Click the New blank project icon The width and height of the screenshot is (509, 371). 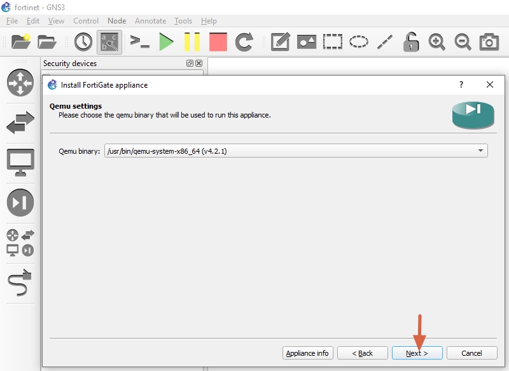coord(21,42)
